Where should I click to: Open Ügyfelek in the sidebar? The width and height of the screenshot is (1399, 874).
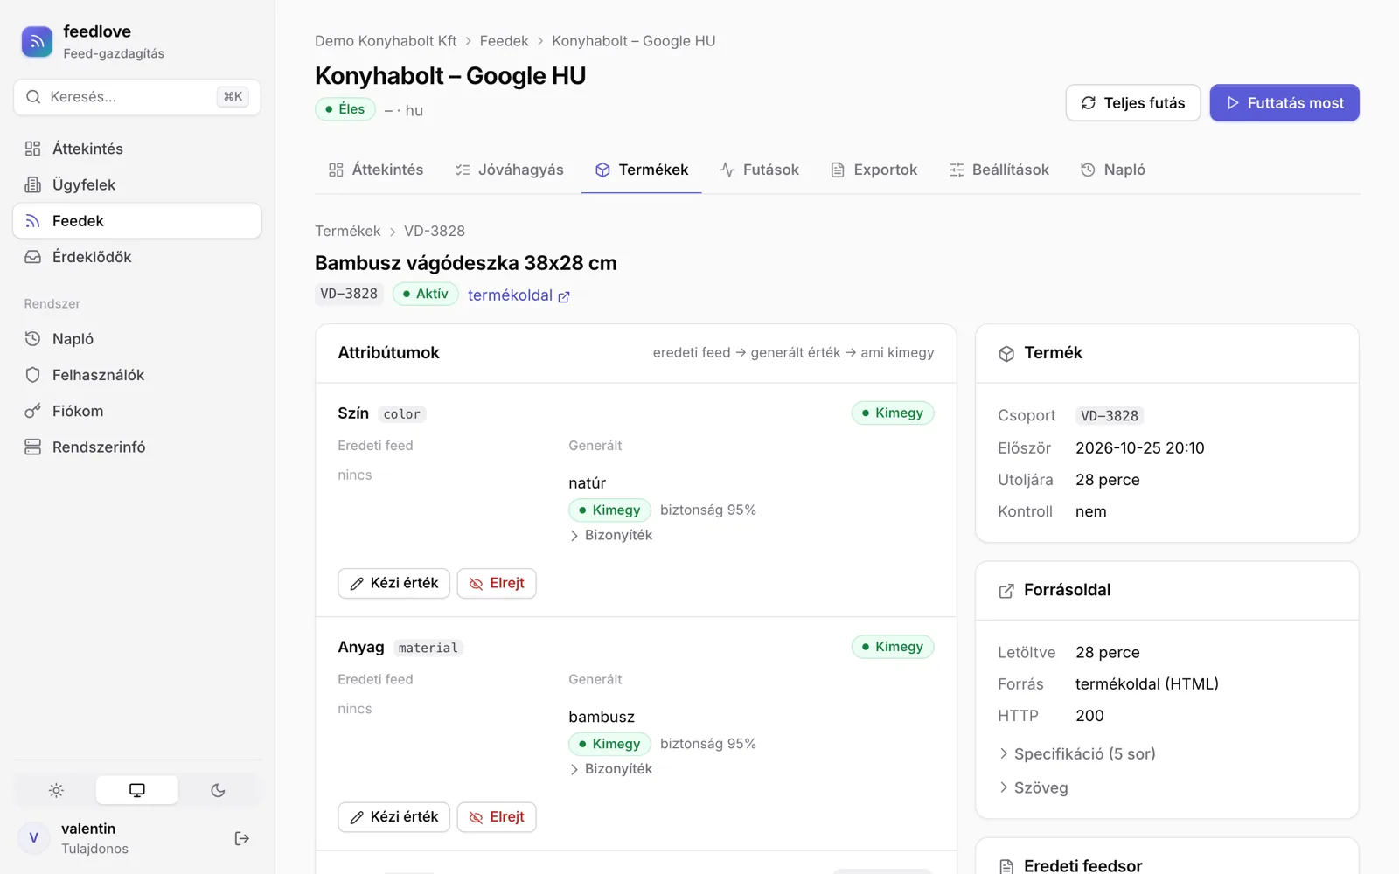click(137, 184)
